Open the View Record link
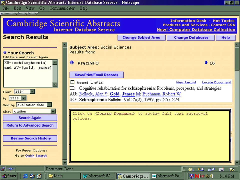The width and height of the screenshot is (240, 180). (186, 82)
